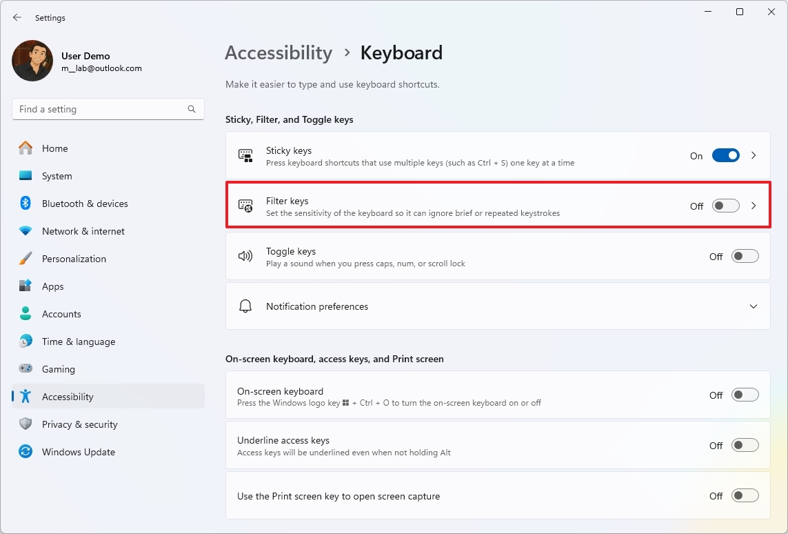Click the Toggle keys speaker icon
Viewport: 788px width, 534px height.
[x=245, y=256]
